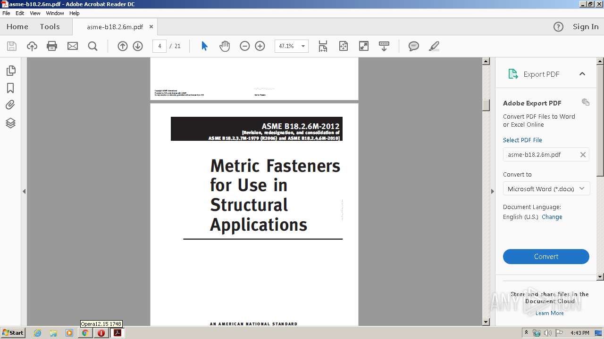Click the document vertical scrollbar thumb
Screen dimensions: 604x339
coord(486,105)
